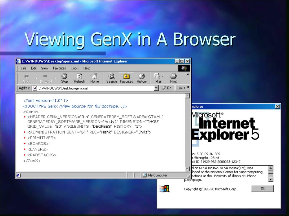
Task: Collapse the GenX root element
Action: pyautogui.click(x=20, y=112)
